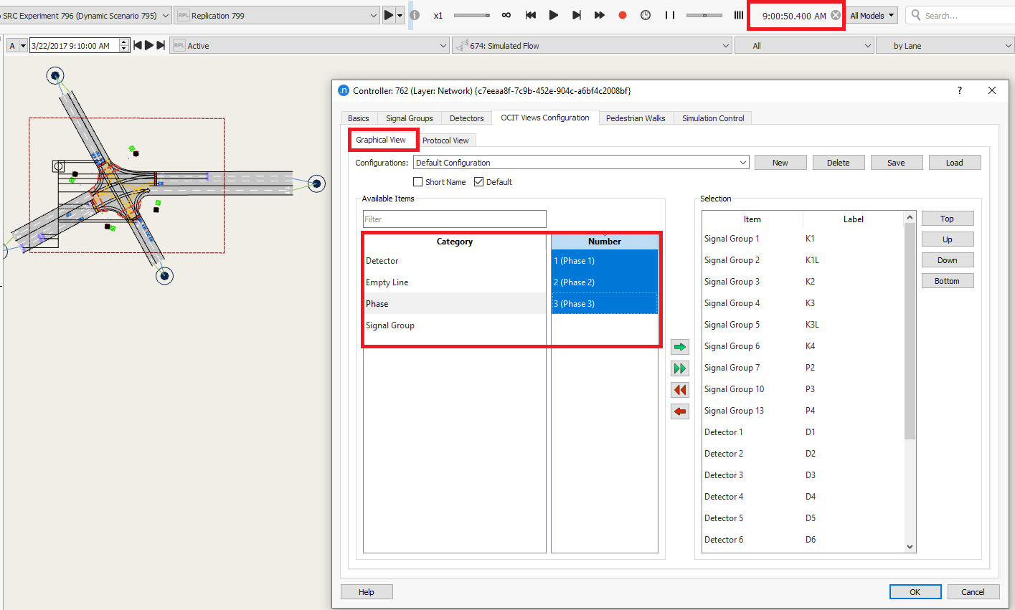Clear the simulation time with the X icon

(836, 15)
